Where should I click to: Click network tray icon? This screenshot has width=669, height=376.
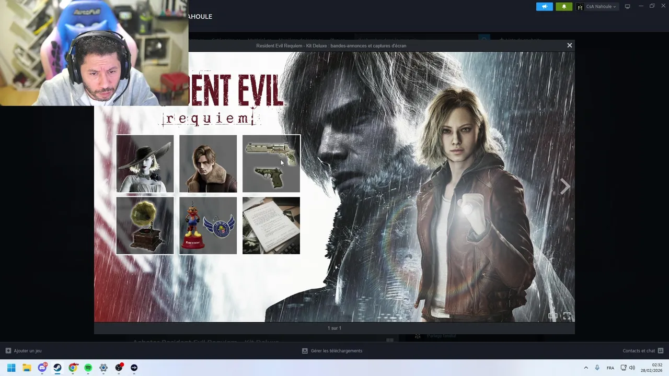624,368
